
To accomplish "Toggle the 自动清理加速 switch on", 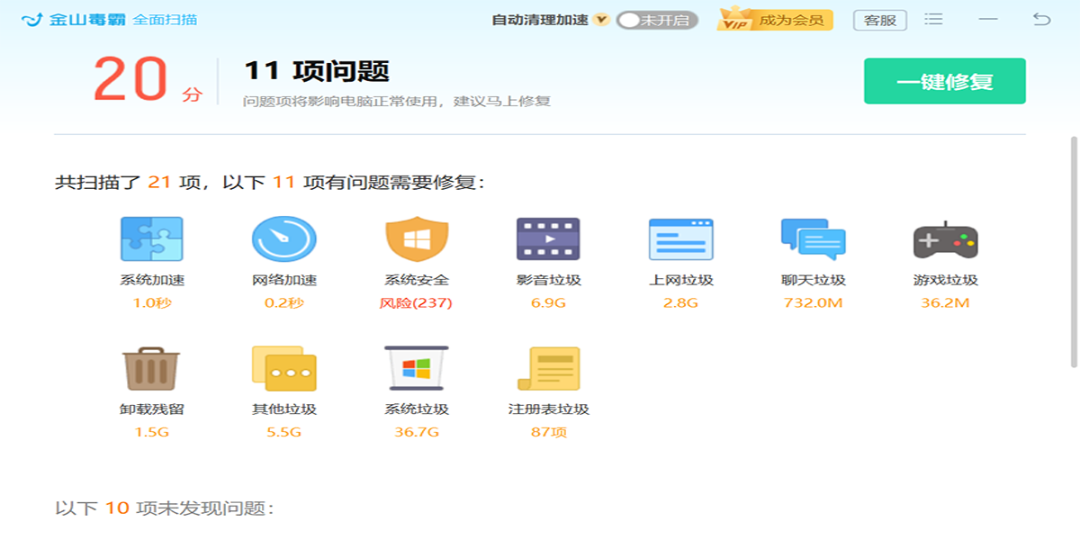I will 657,20.
